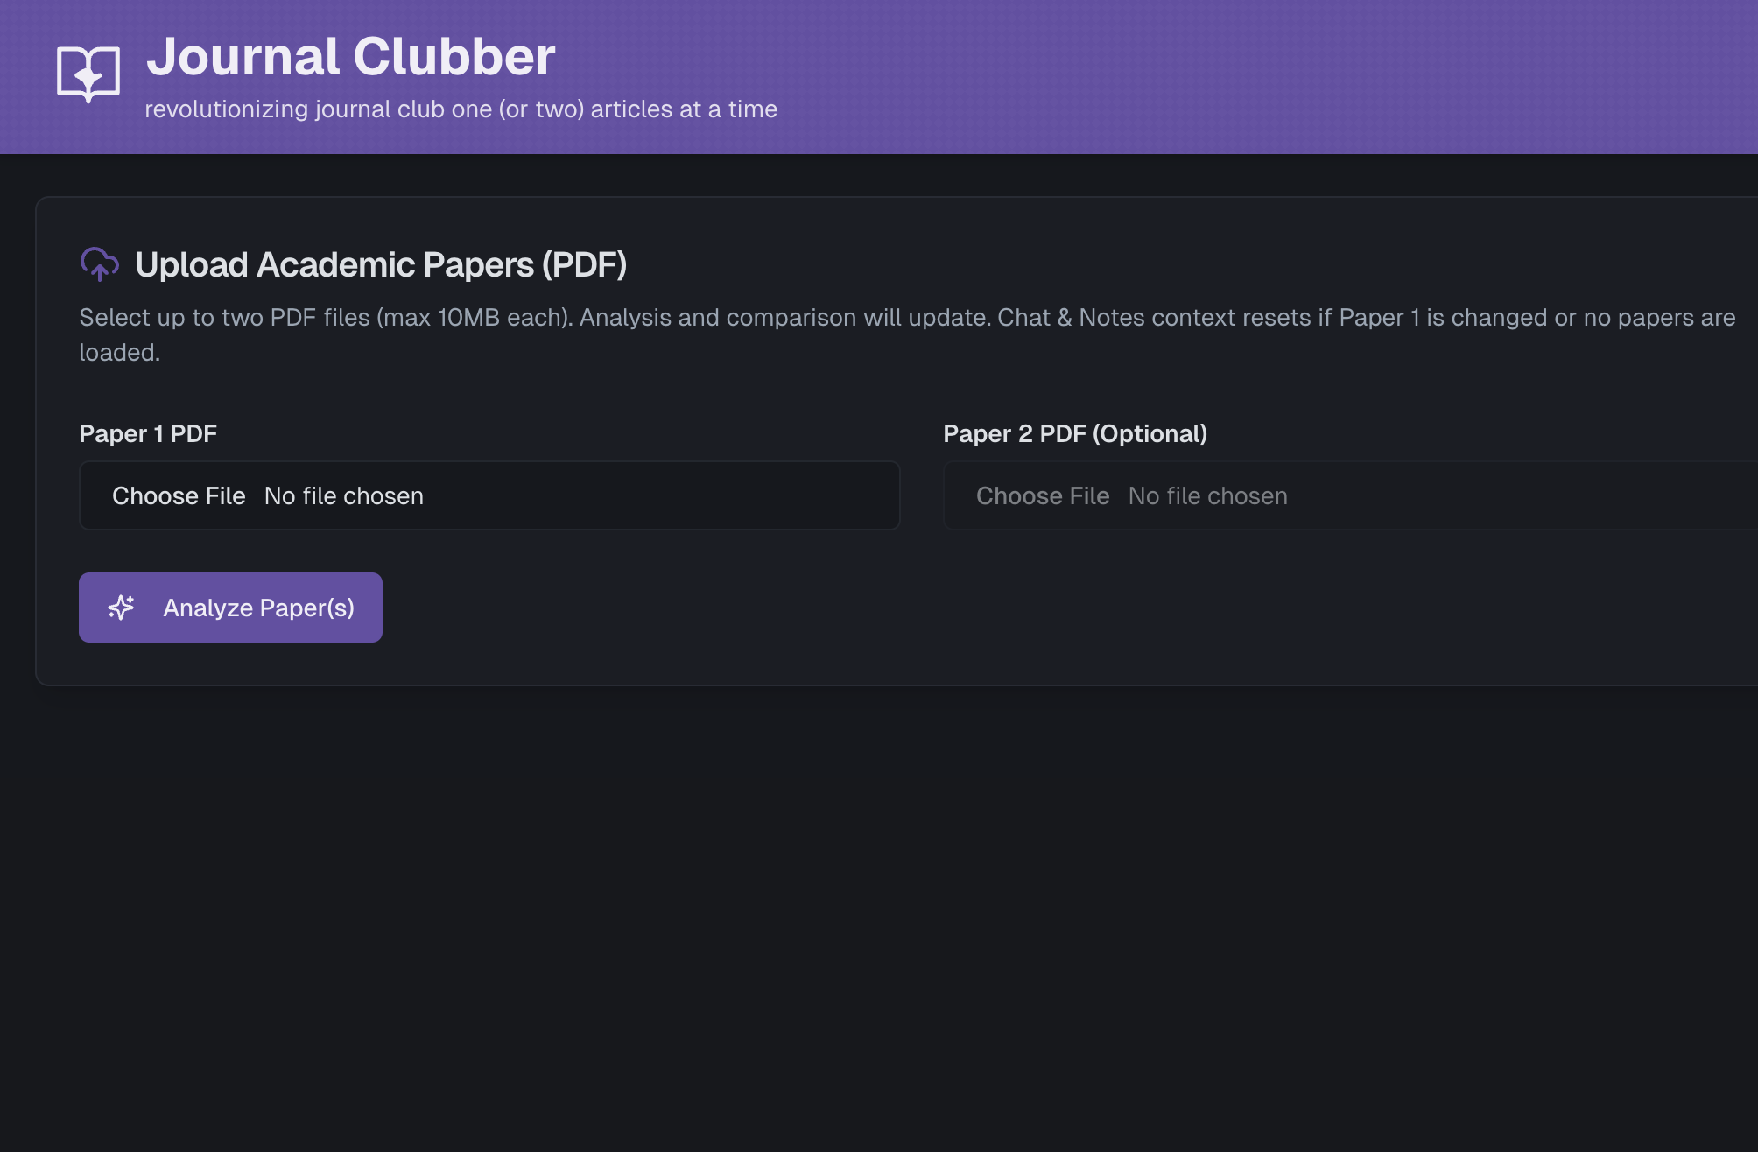The height and width of the screenshot is (1152, 1758).
Task: Choose File for Paper 2 PDF
Action: [1043, 496]
